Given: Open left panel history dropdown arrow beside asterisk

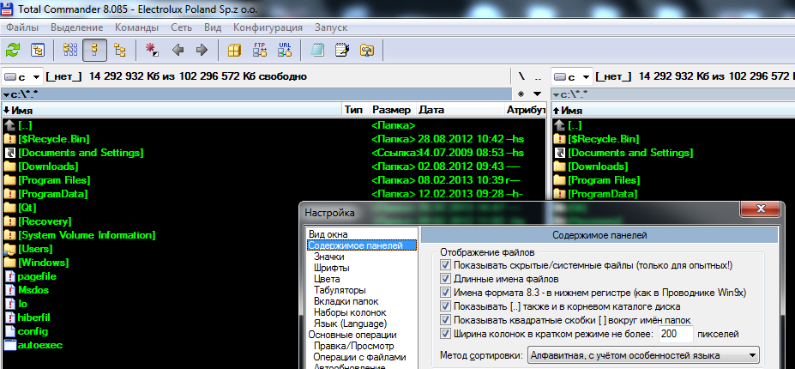Looking at the screenshot, I should coord(537,94).
